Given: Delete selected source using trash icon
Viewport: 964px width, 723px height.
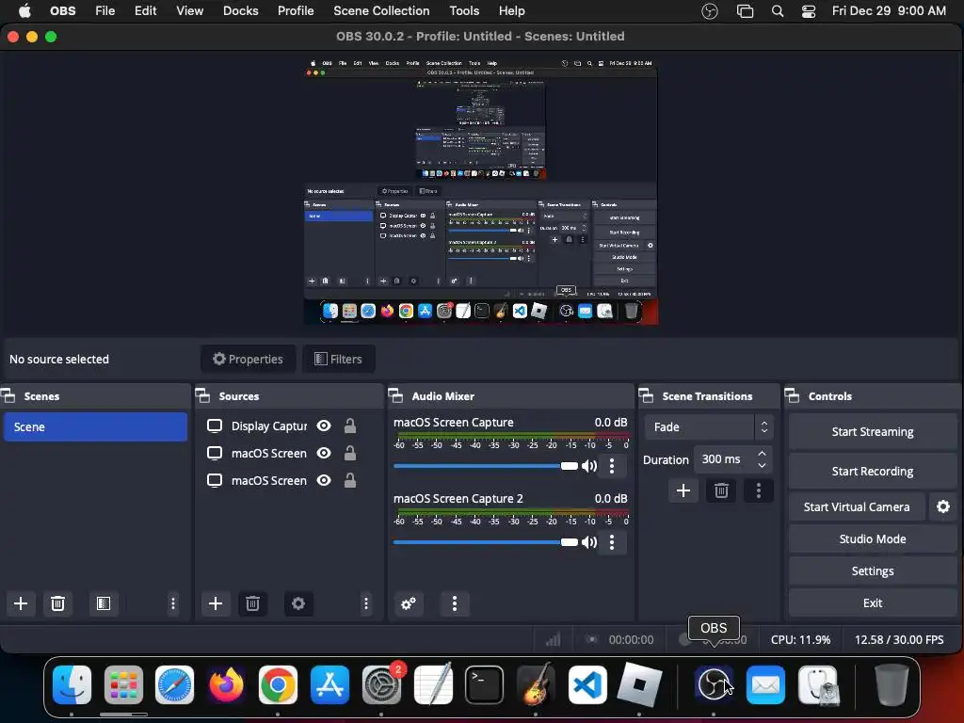Looking at the screenshot, I should (252, 603).
